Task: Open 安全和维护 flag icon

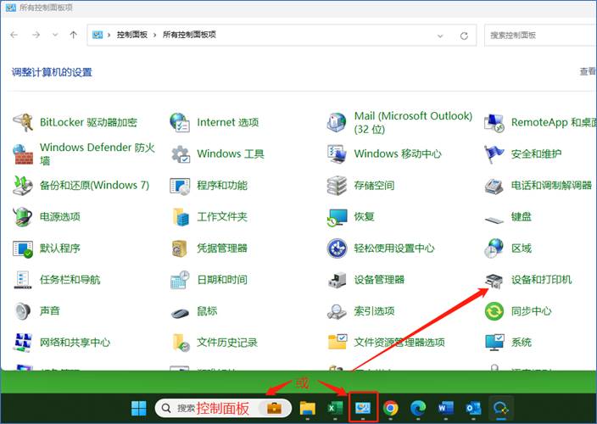Action: click(494, 153)
